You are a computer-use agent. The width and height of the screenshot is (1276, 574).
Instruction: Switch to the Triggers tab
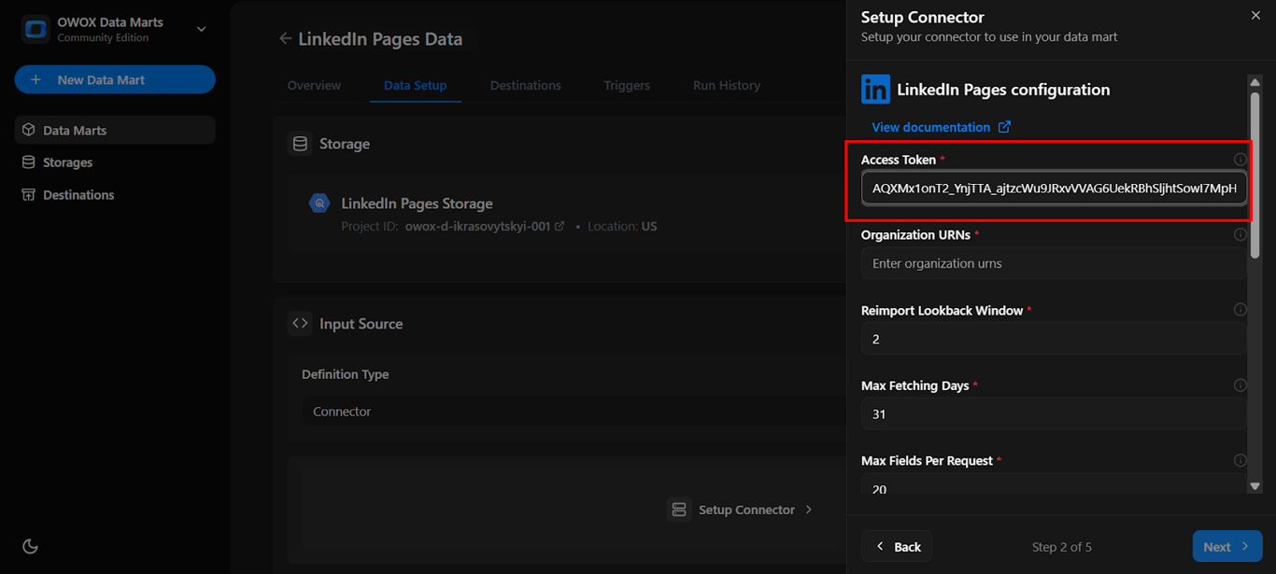(x=627, y=85)
